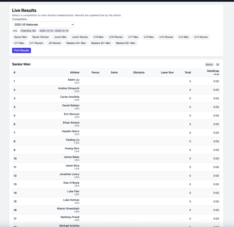234x227 pixels.
Task: Show the U19 Men leaderboard
Action: 98,37
